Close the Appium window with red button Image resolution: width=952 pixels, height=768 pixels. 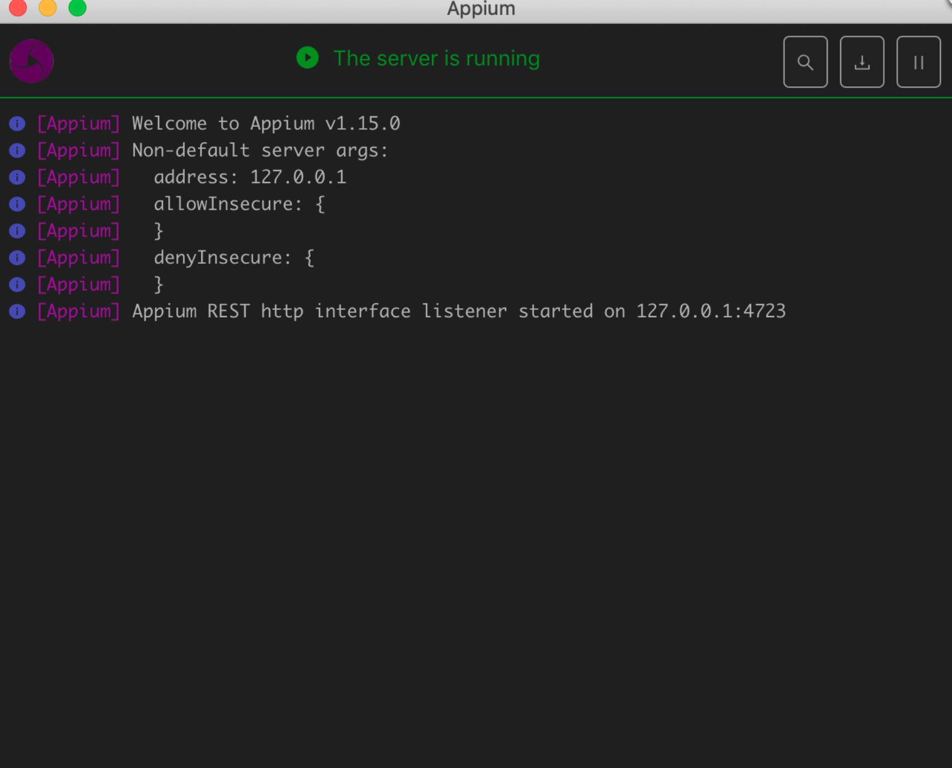pos(18,7)
